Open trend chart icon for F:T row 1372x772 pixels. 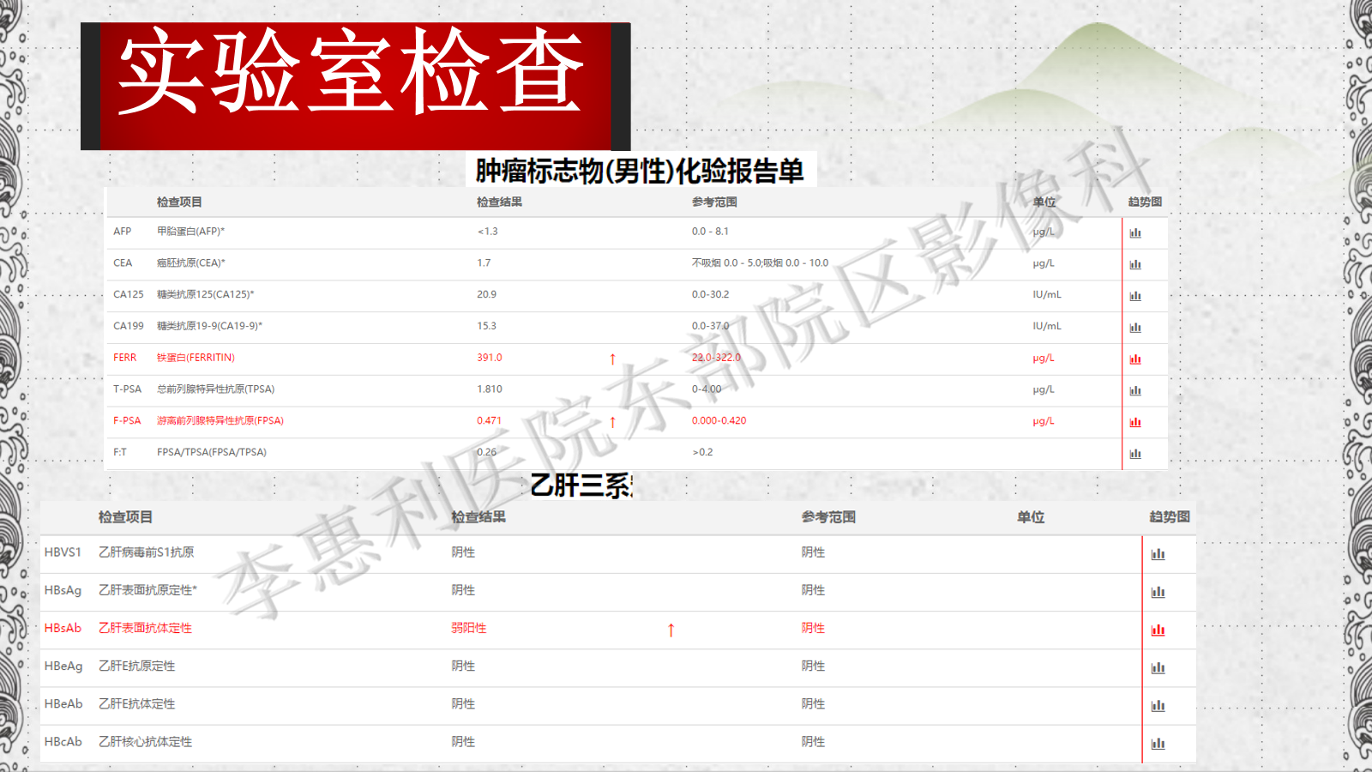pos(1135,454)
